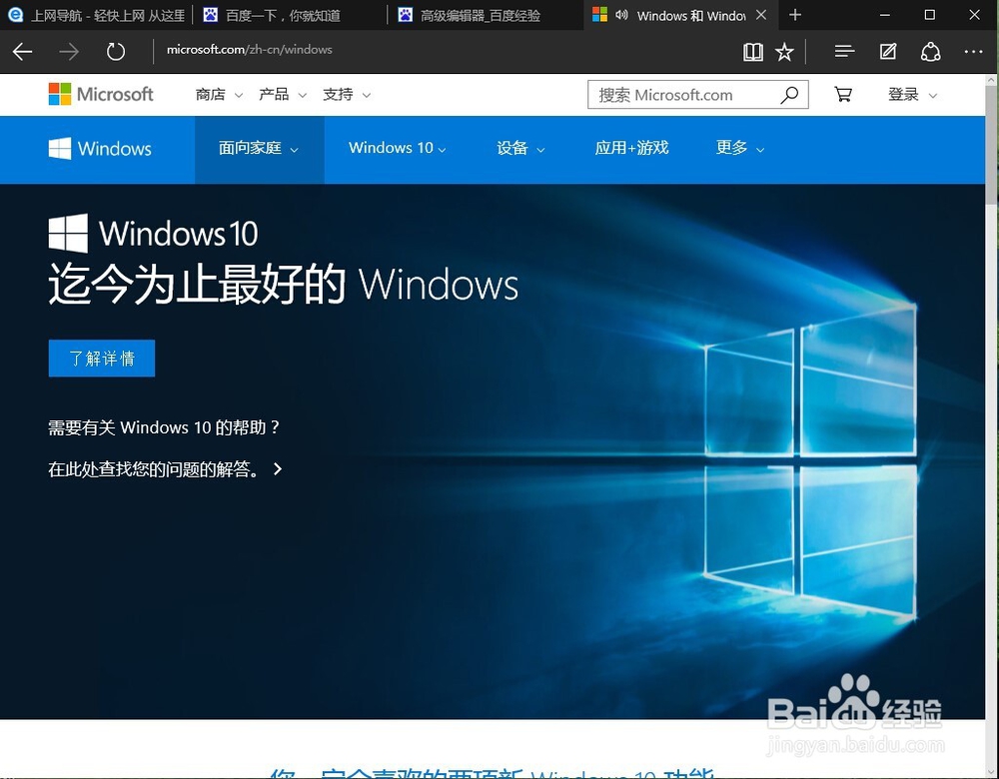Switch to 高级编辑器_百度经验 tab
The width and height of the screenshot is (999, 779).
coord(485,15)
